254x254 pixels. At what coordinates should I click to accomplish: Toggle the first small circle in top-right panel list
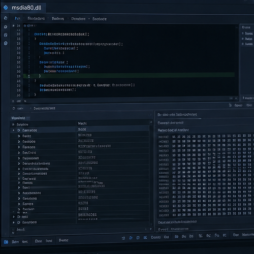(x=243, y=34)
